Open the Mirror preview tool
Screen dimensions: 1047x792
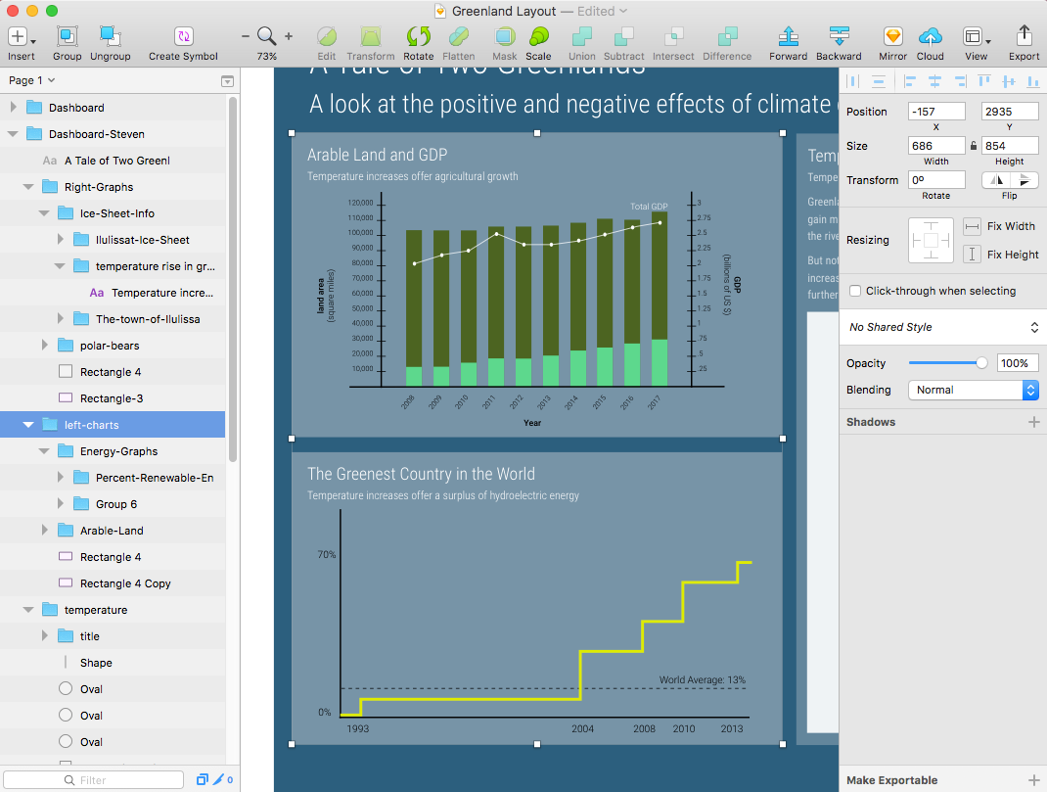click(892, 37)
